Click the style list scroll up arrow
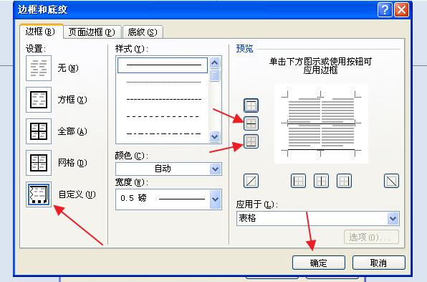Screen dimensions: 427x282 [215, 63]
